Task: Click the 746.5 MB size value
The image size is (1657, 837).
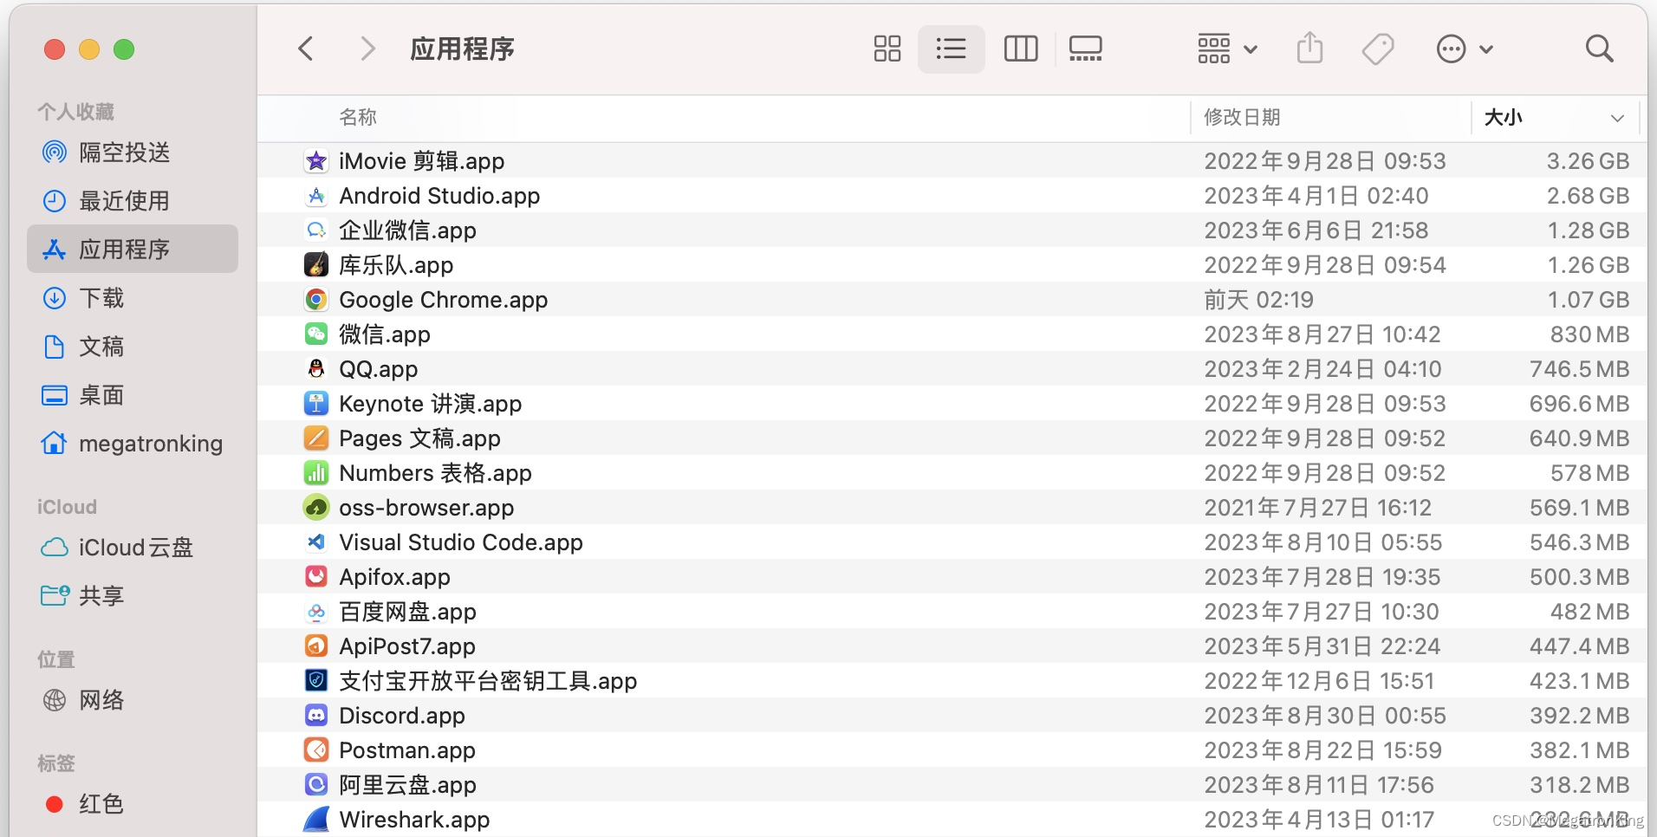Action: pos(1579,369)
